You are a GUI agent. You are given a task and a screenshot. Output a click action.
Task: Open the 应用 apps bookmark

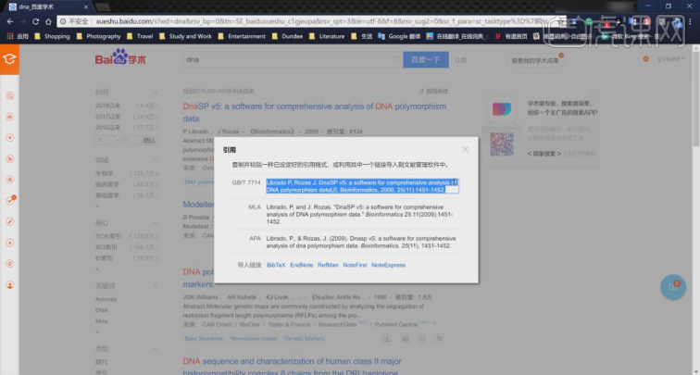coord(18,37)
